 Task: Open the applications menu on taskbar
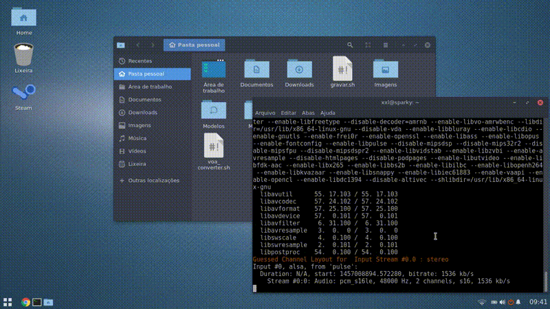(x=8, y=301)
